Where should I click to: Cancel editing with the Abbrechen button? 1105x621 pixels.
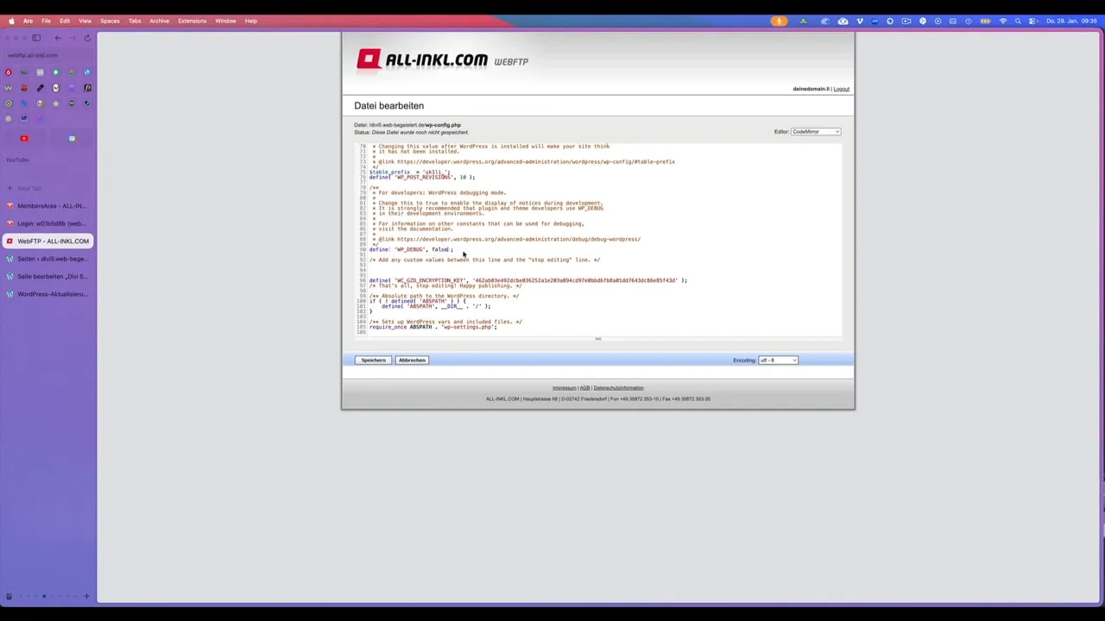point(411,360)
